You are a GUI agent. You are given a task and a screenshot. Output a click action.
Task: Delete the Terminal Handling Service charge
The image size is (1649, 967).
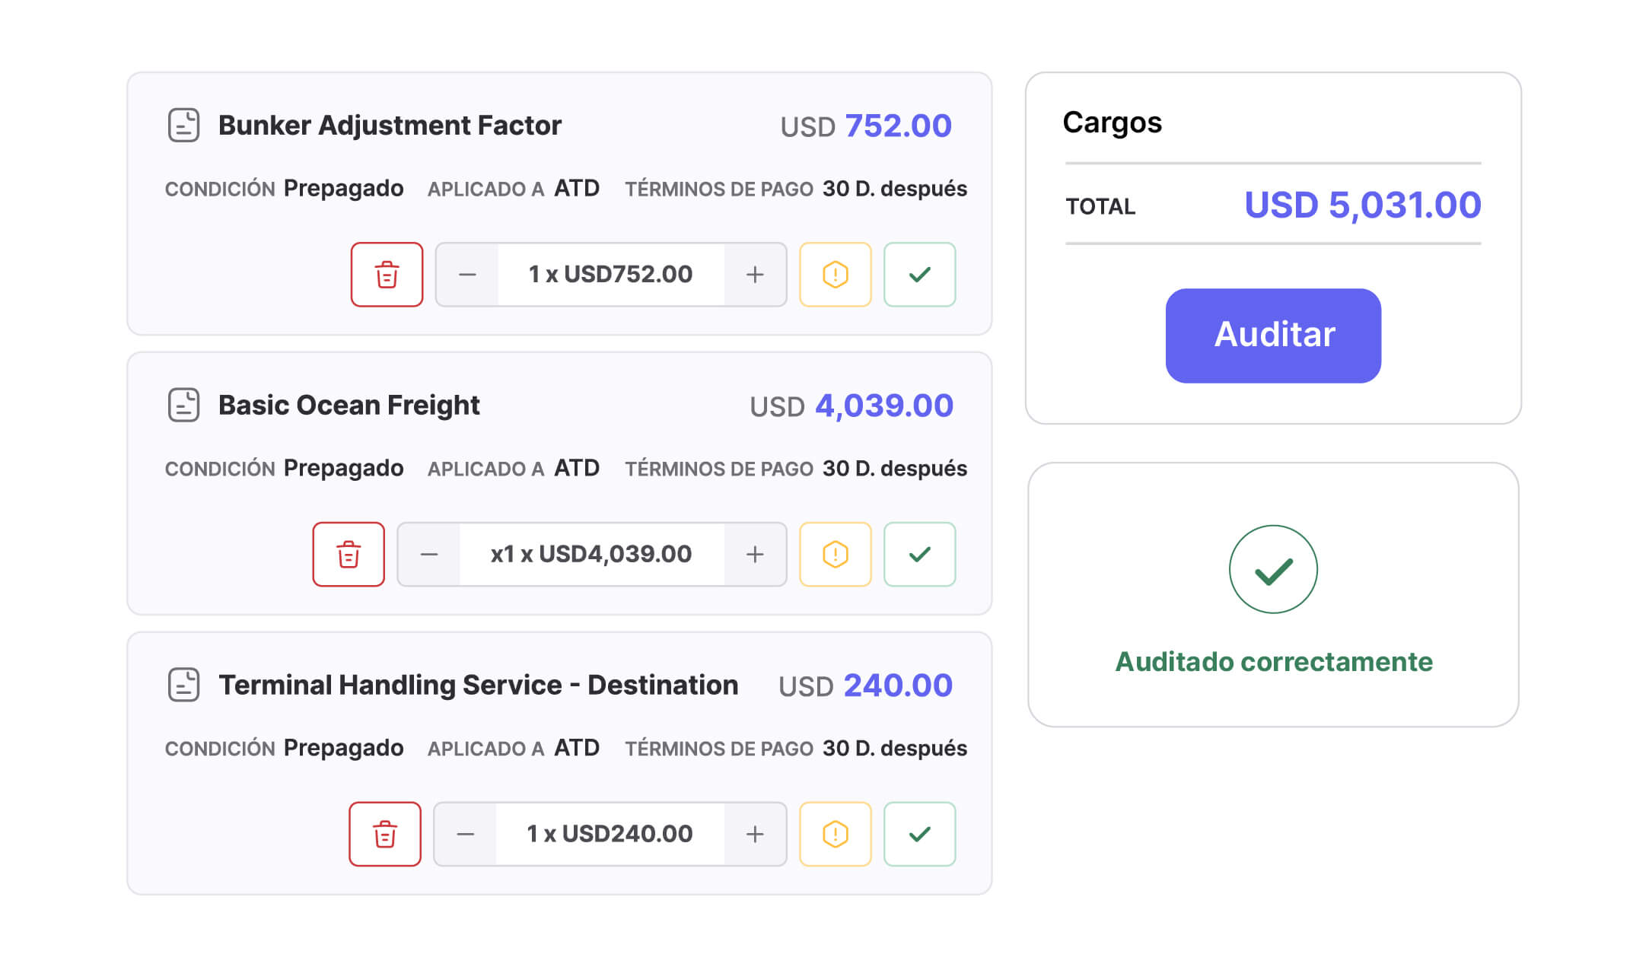[x=385, y=835]
